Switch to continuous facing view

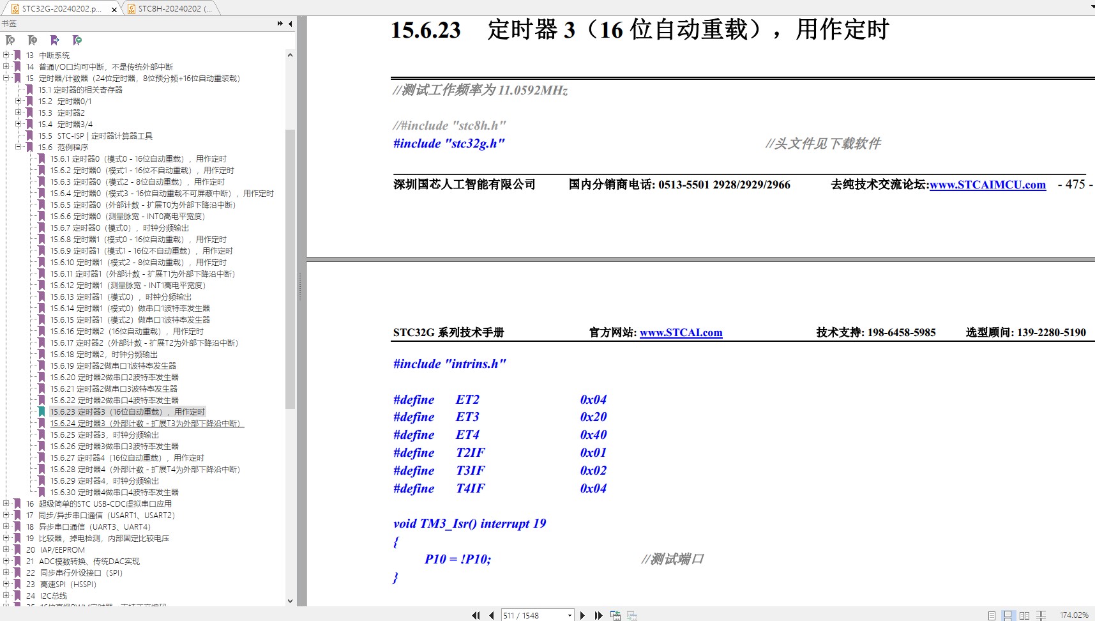pyautogui.click(x=1041, y=615)
